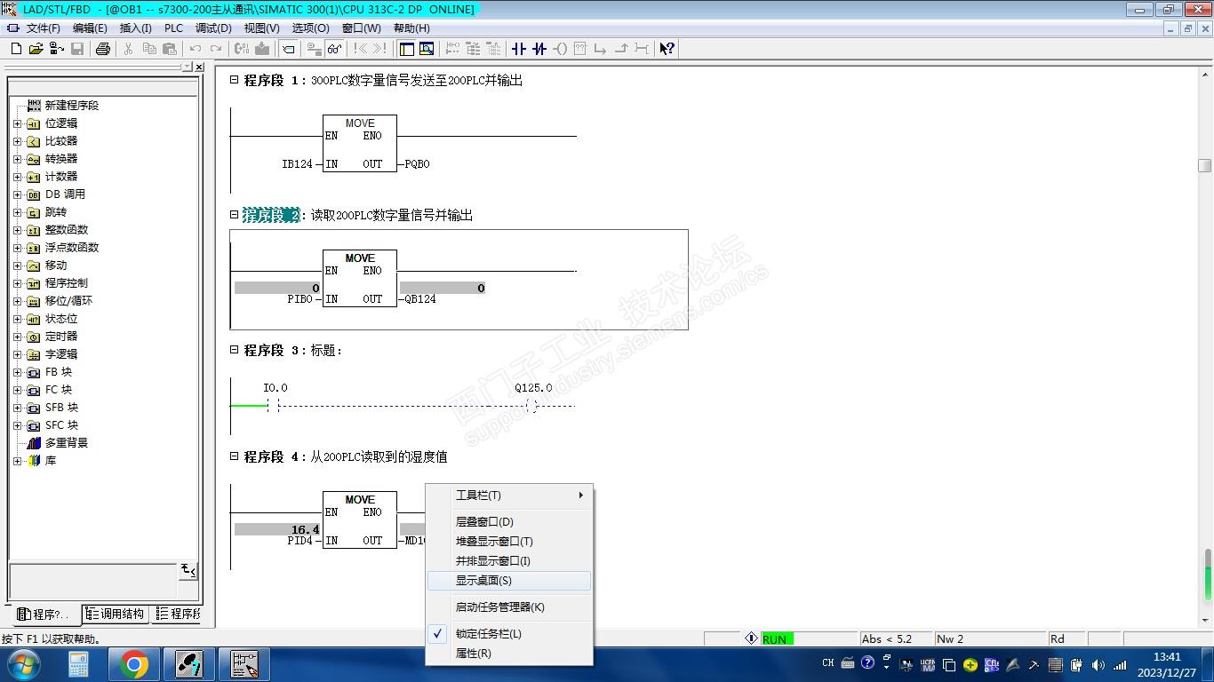Toggle the Lock the taskbar checked item

click(x=509, y=633)
